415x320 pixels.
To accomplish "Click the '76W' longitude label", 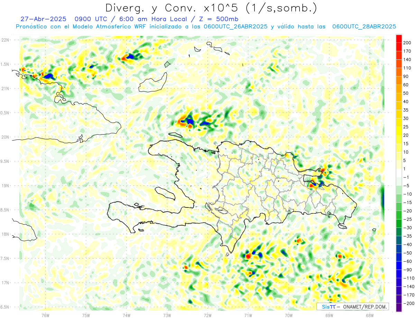I will click(x=46, y=316).
